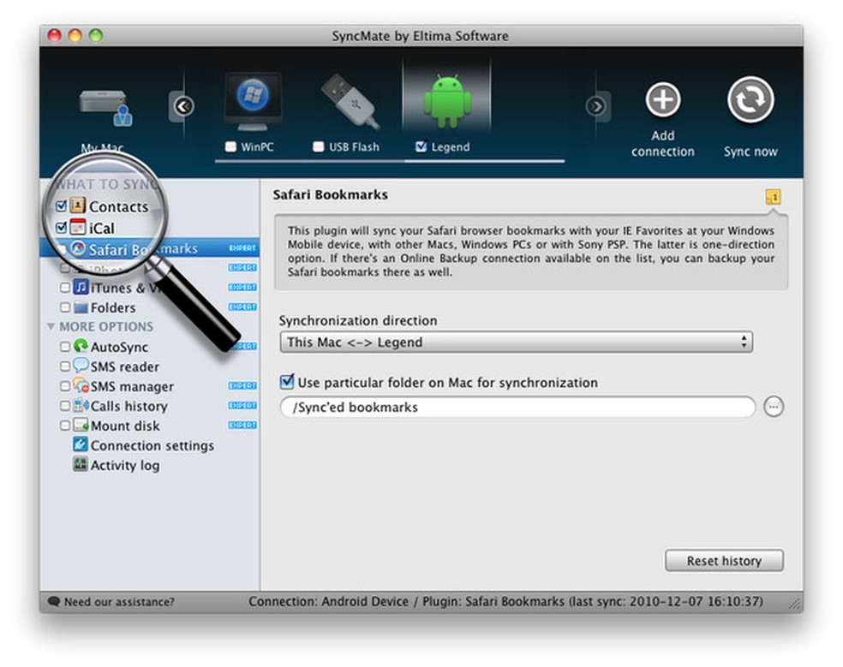
Task: Click the Calls history icon
Action: [81, 405]
